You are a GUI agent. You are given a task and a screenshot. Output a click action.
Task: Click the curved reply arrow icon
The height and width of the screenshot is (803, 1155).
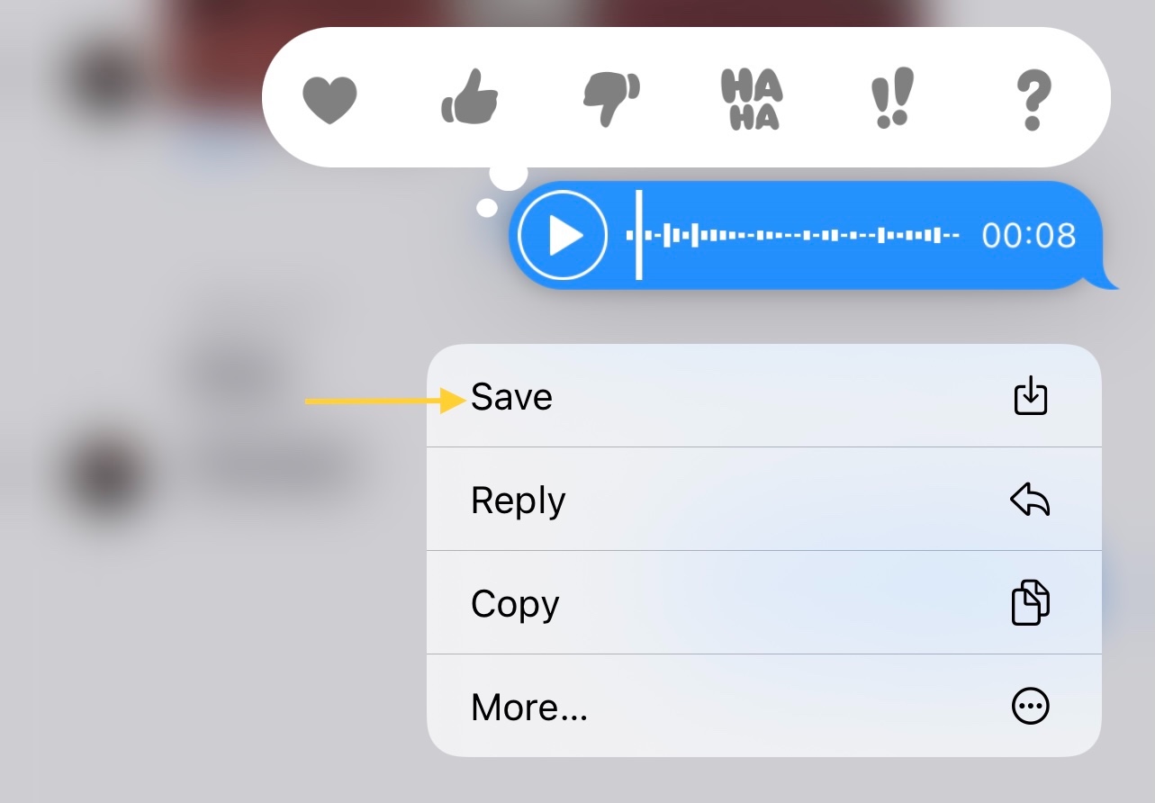(x=1031, y=500)
